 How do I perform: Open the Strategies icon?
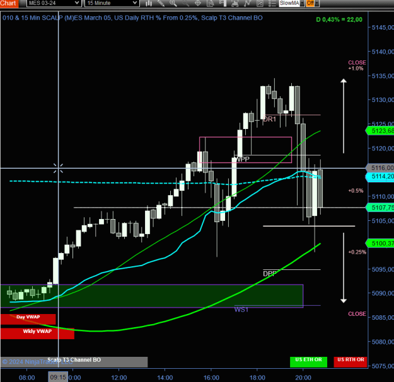[260, 3]
